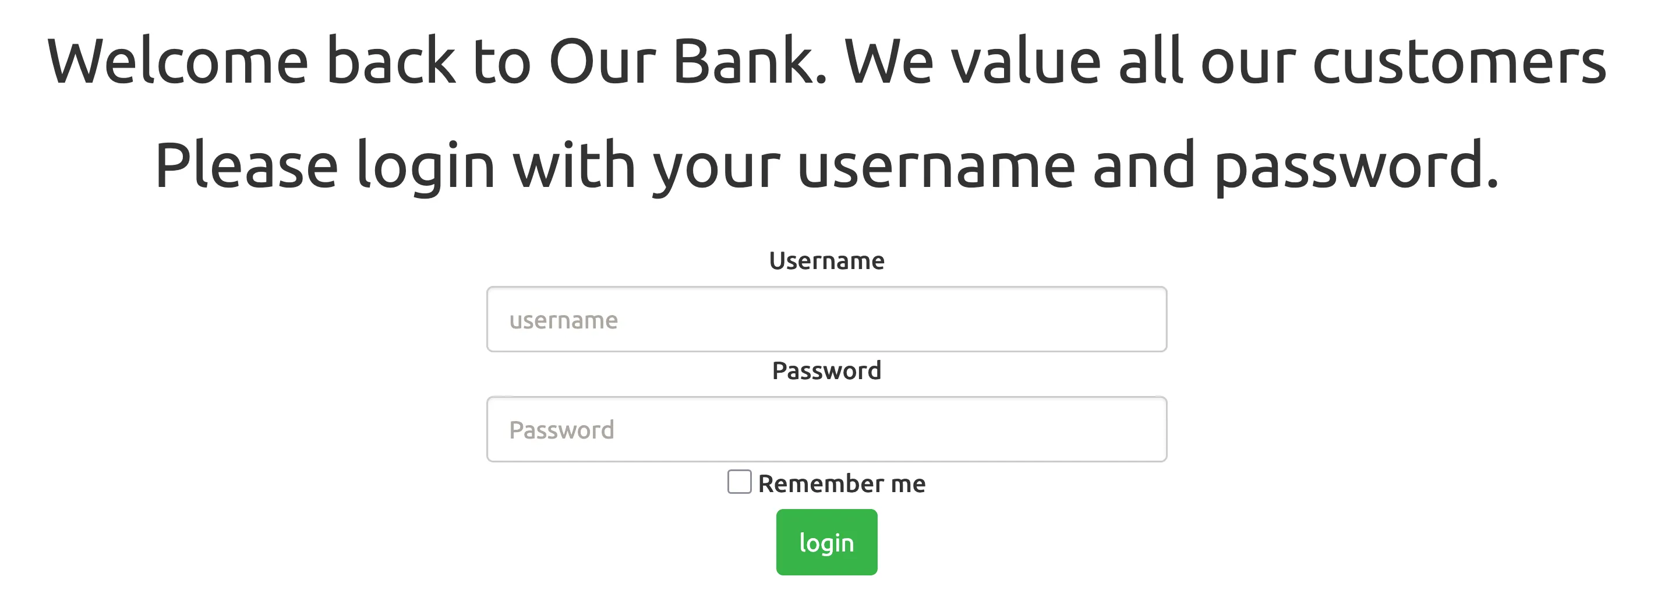
Task: Select the field with placeholder 'username'
Action: tap(826, 319)
